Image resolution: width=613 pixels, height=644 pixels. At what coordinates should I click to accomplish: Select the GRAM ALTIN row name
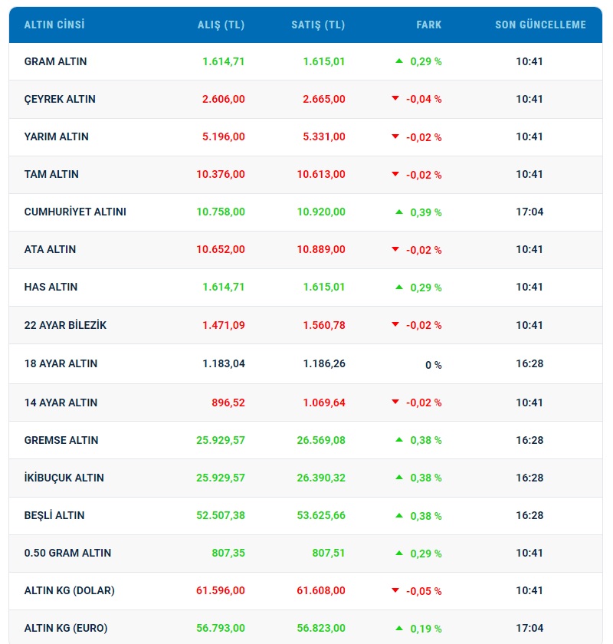tap(55, 61)
